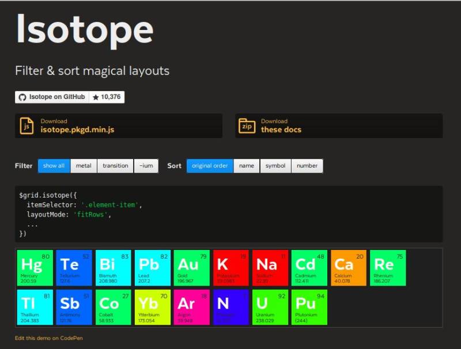Sort elements by name

(x=247, y=166)
